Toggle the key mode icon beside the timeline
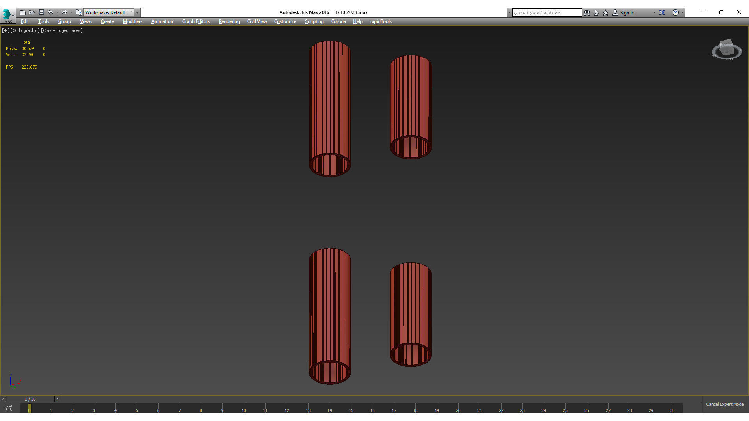749x421 pixels. point(8,408)
